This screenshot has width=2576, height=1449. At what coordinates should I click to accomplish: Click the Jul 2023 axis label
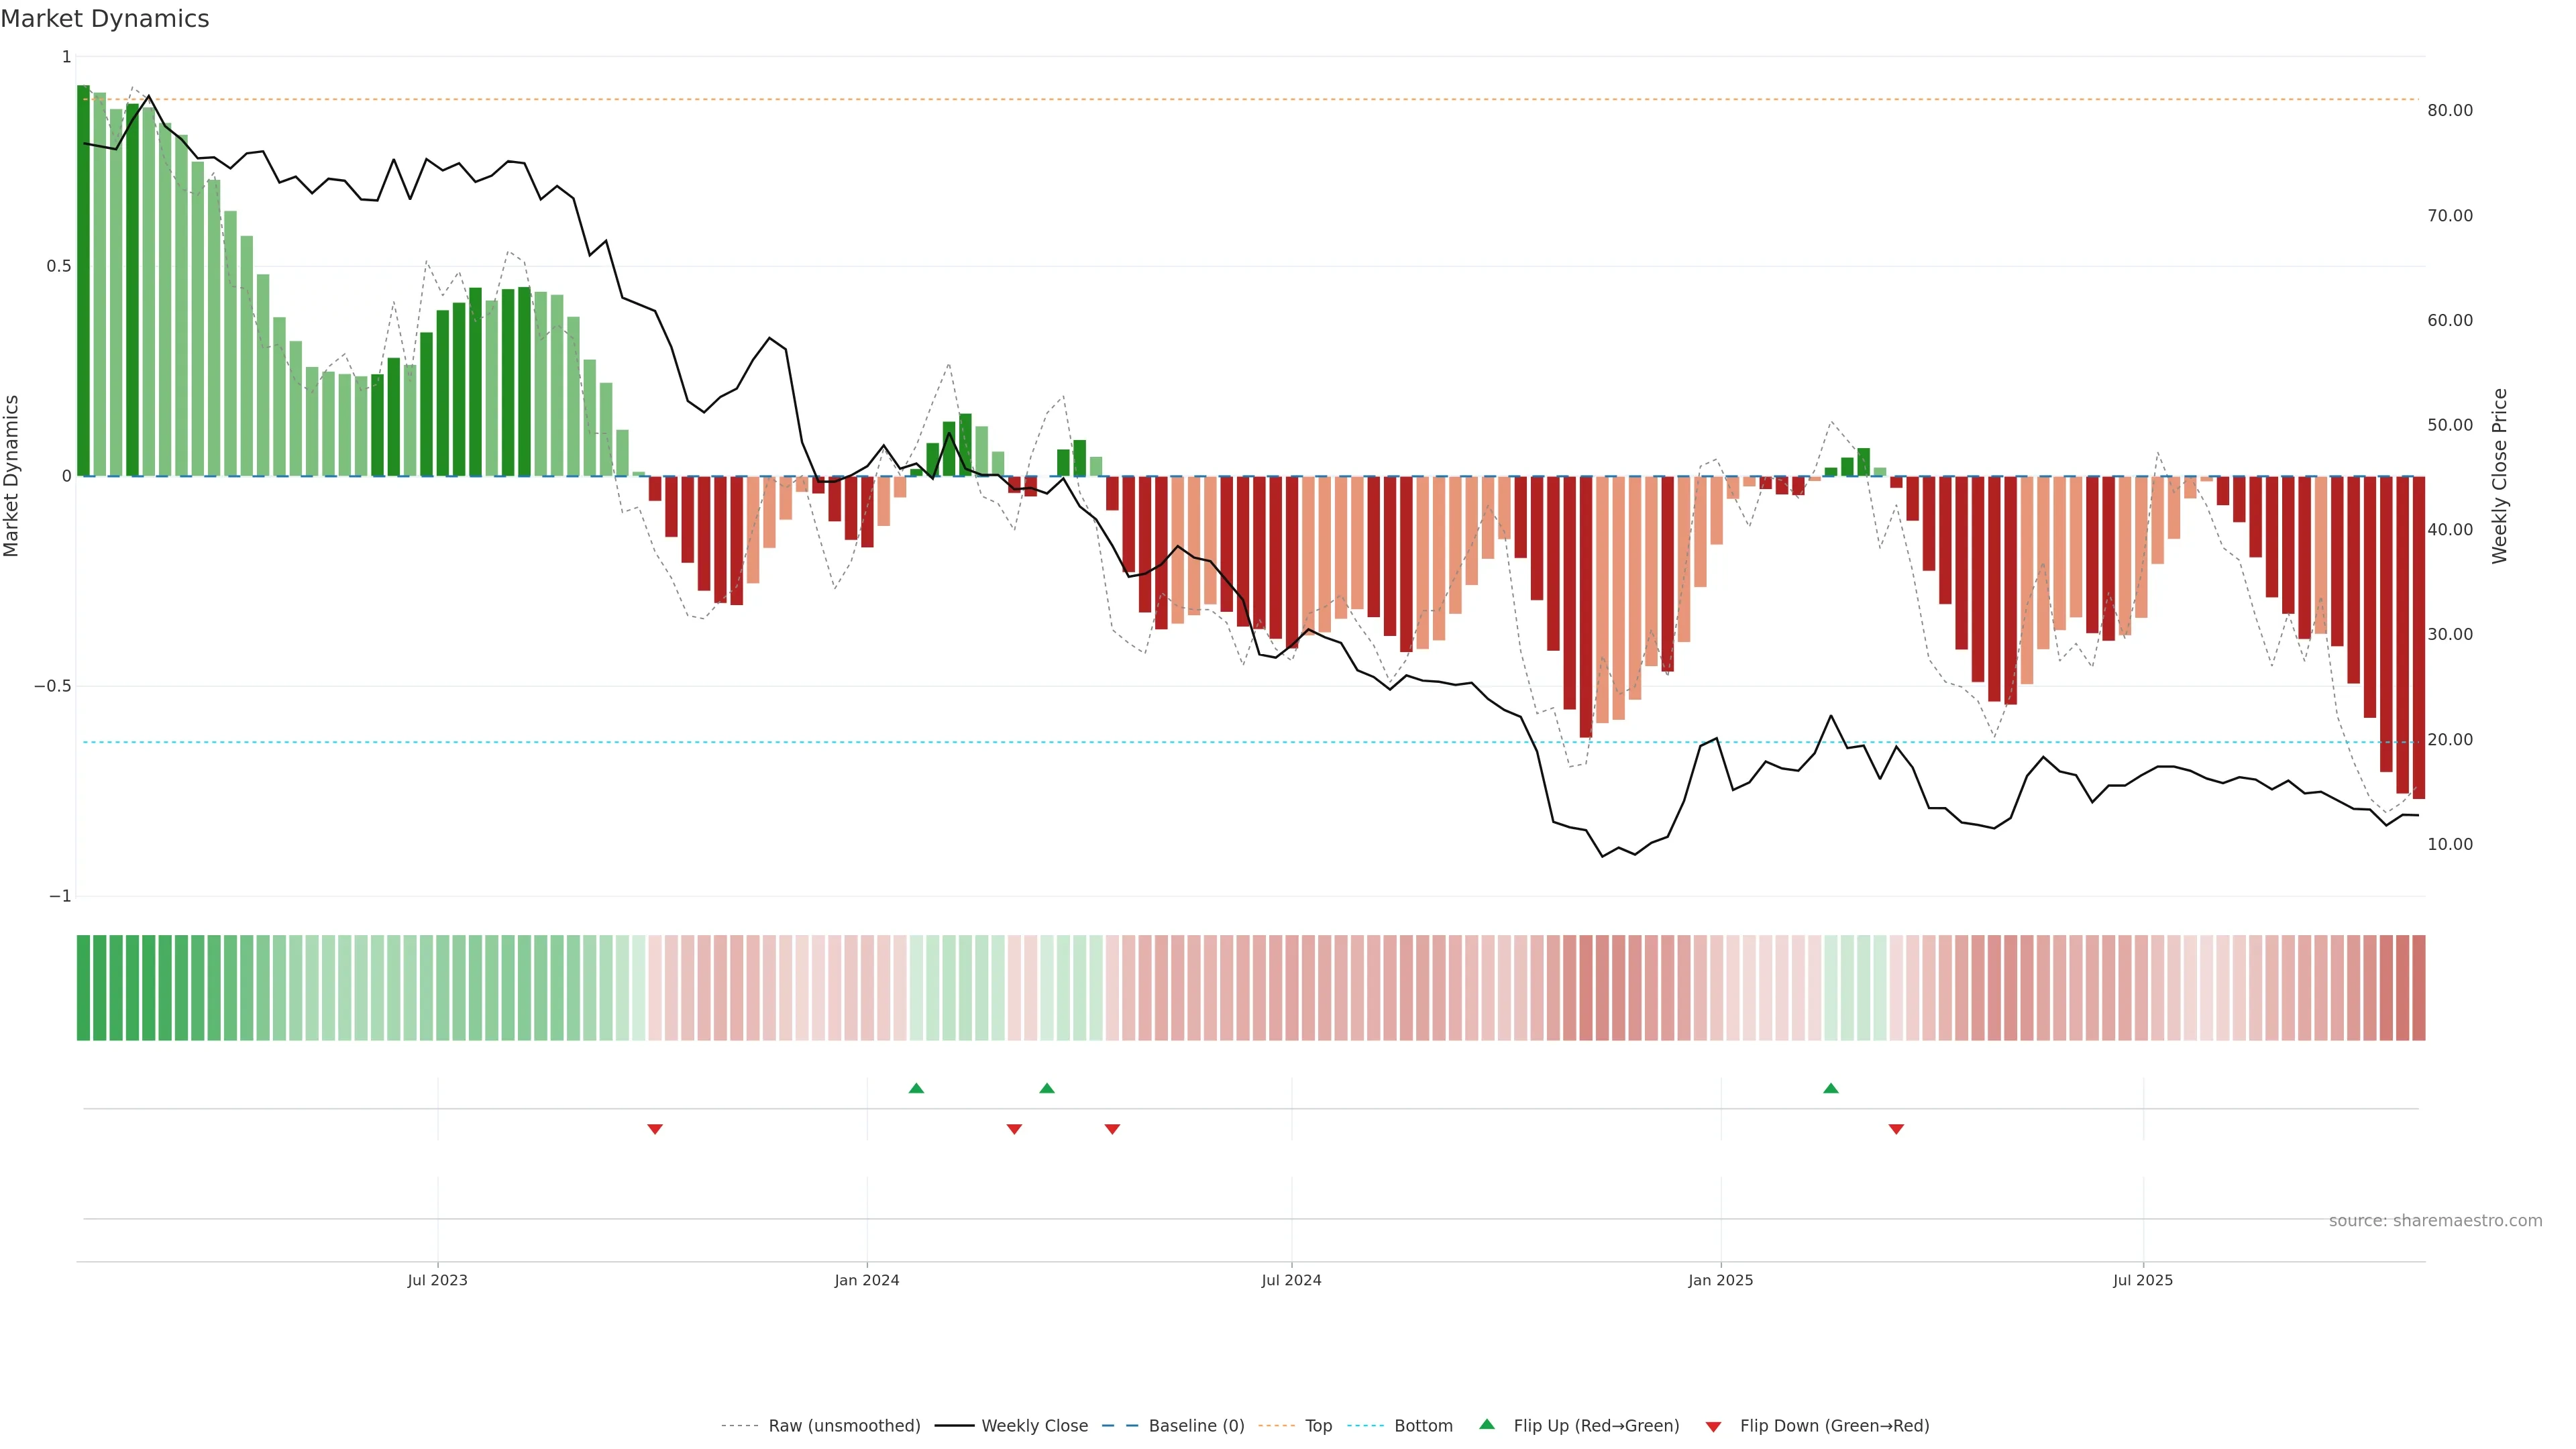437,1280
